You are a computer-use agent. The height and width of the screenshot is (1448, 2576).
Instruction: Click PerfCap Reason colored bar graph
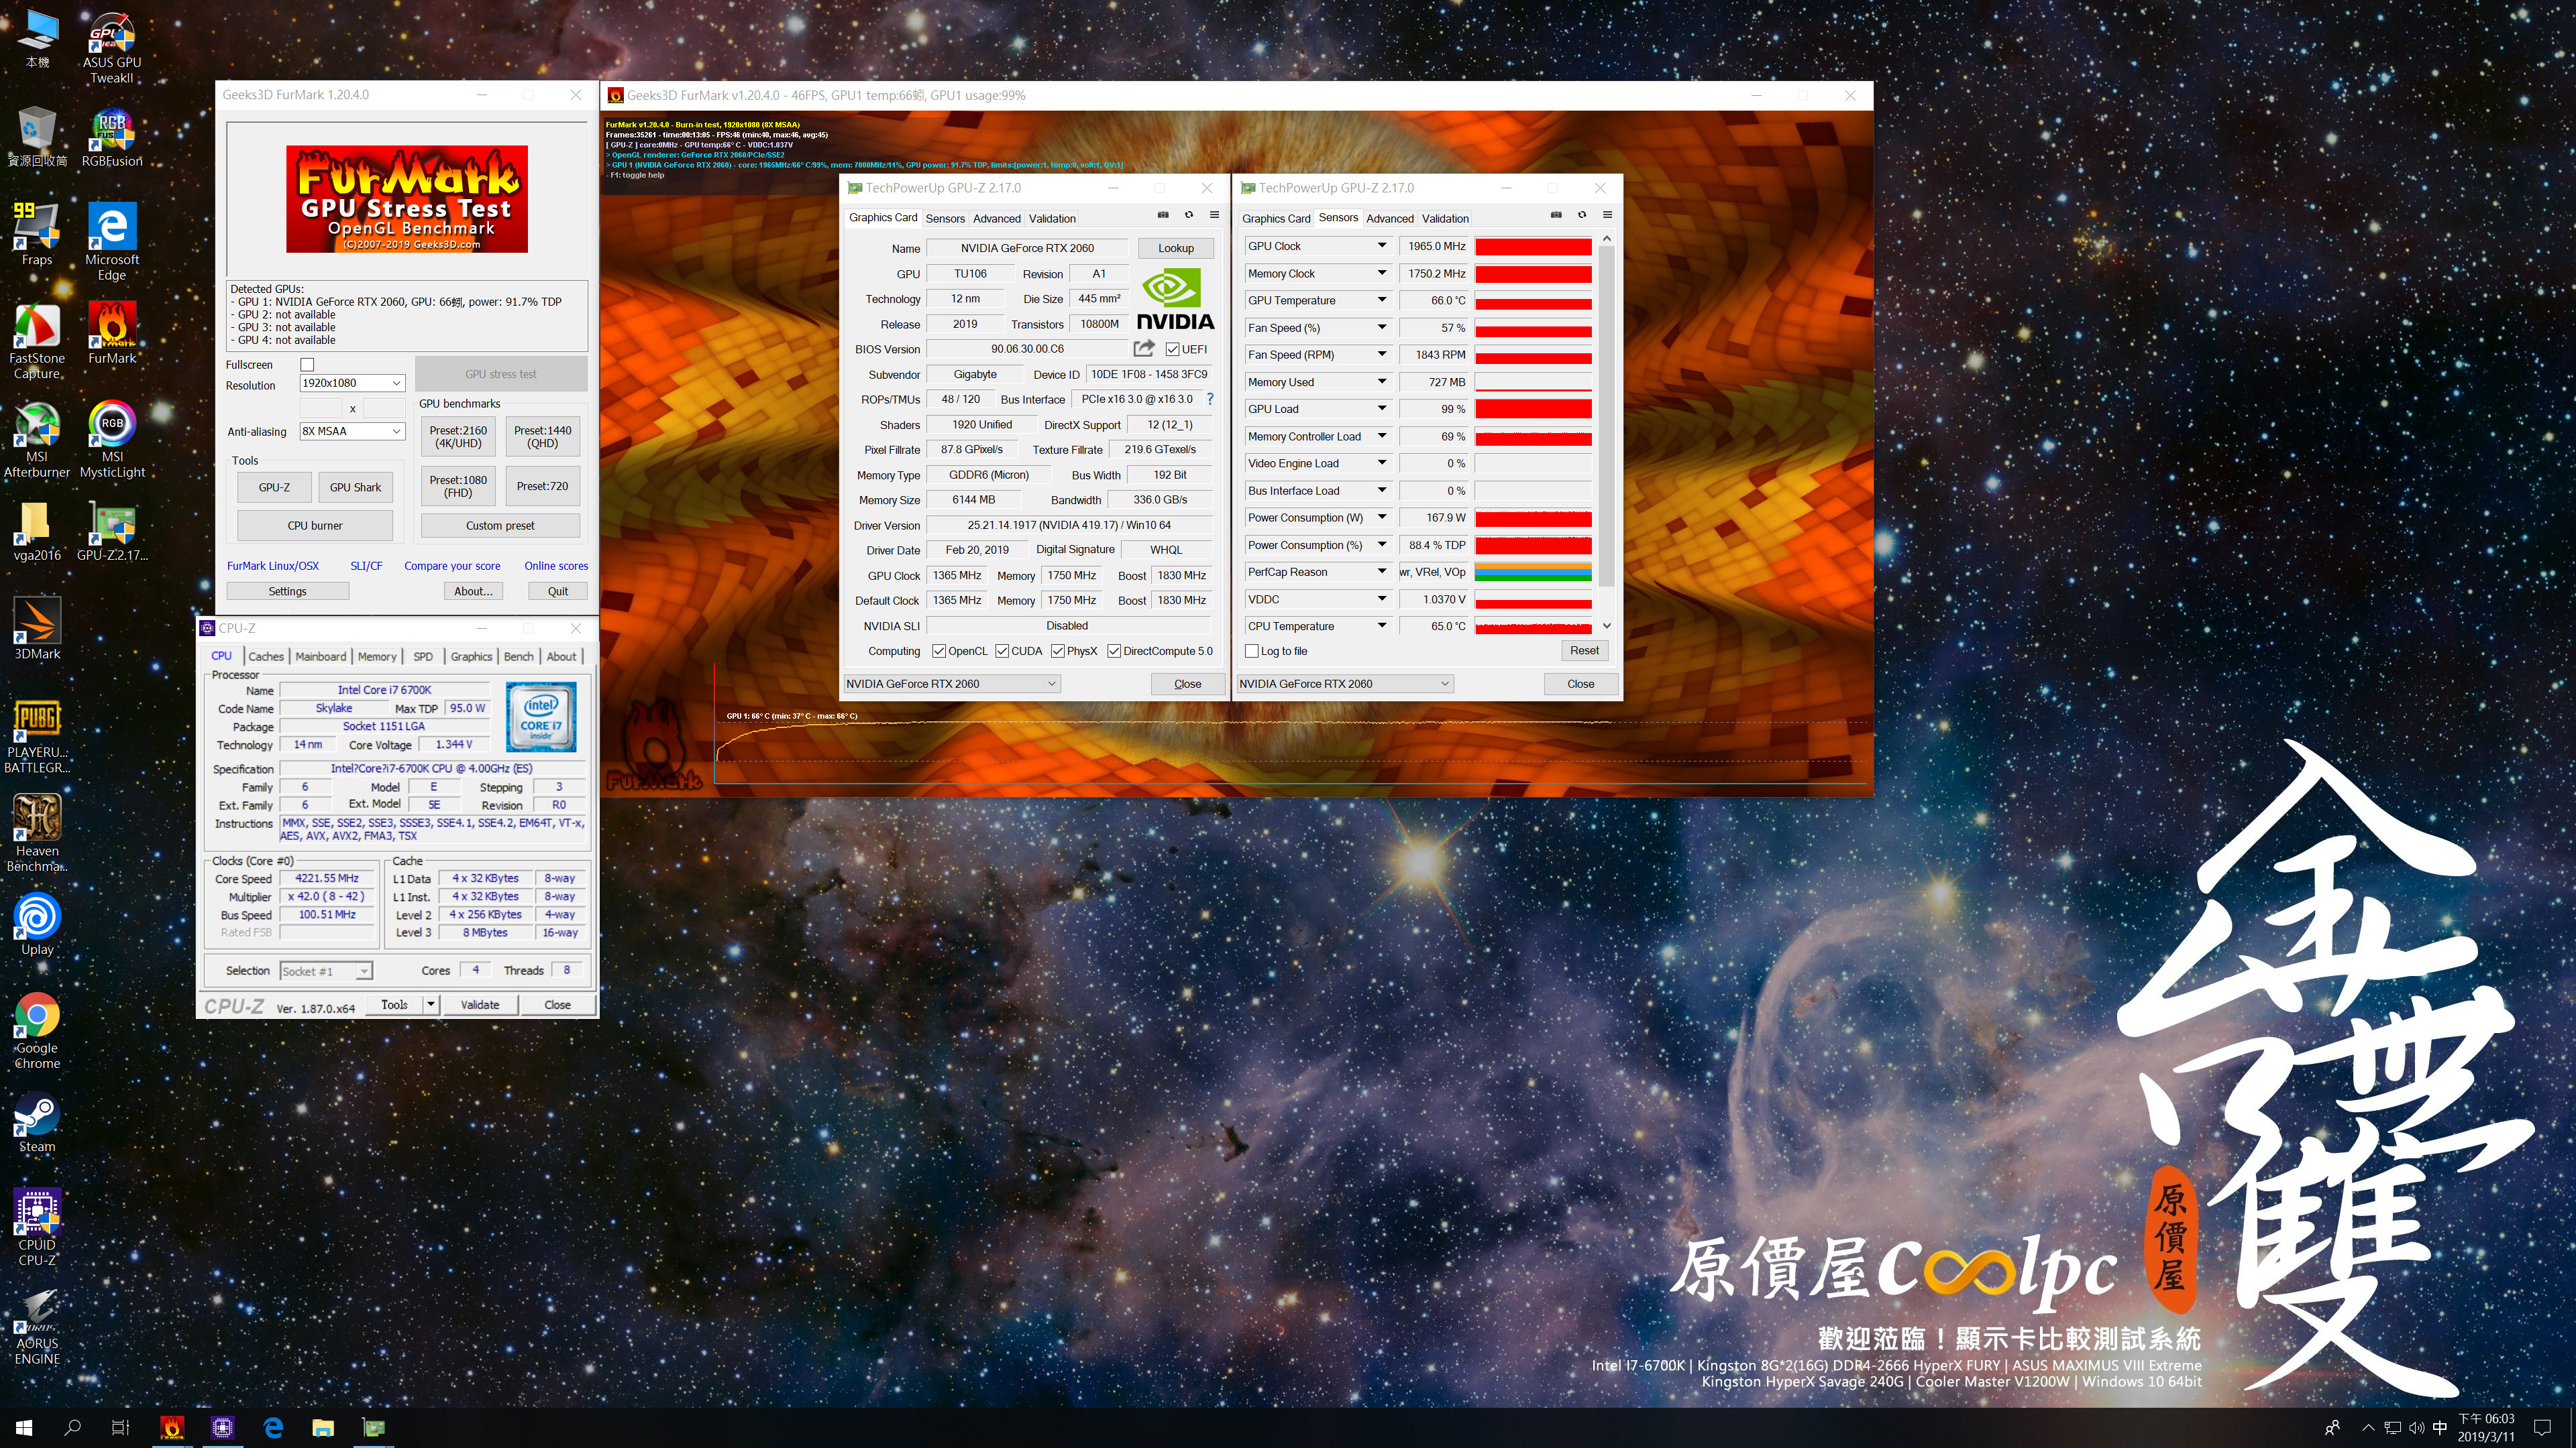pyautogui.click(x=1533, y=572)
